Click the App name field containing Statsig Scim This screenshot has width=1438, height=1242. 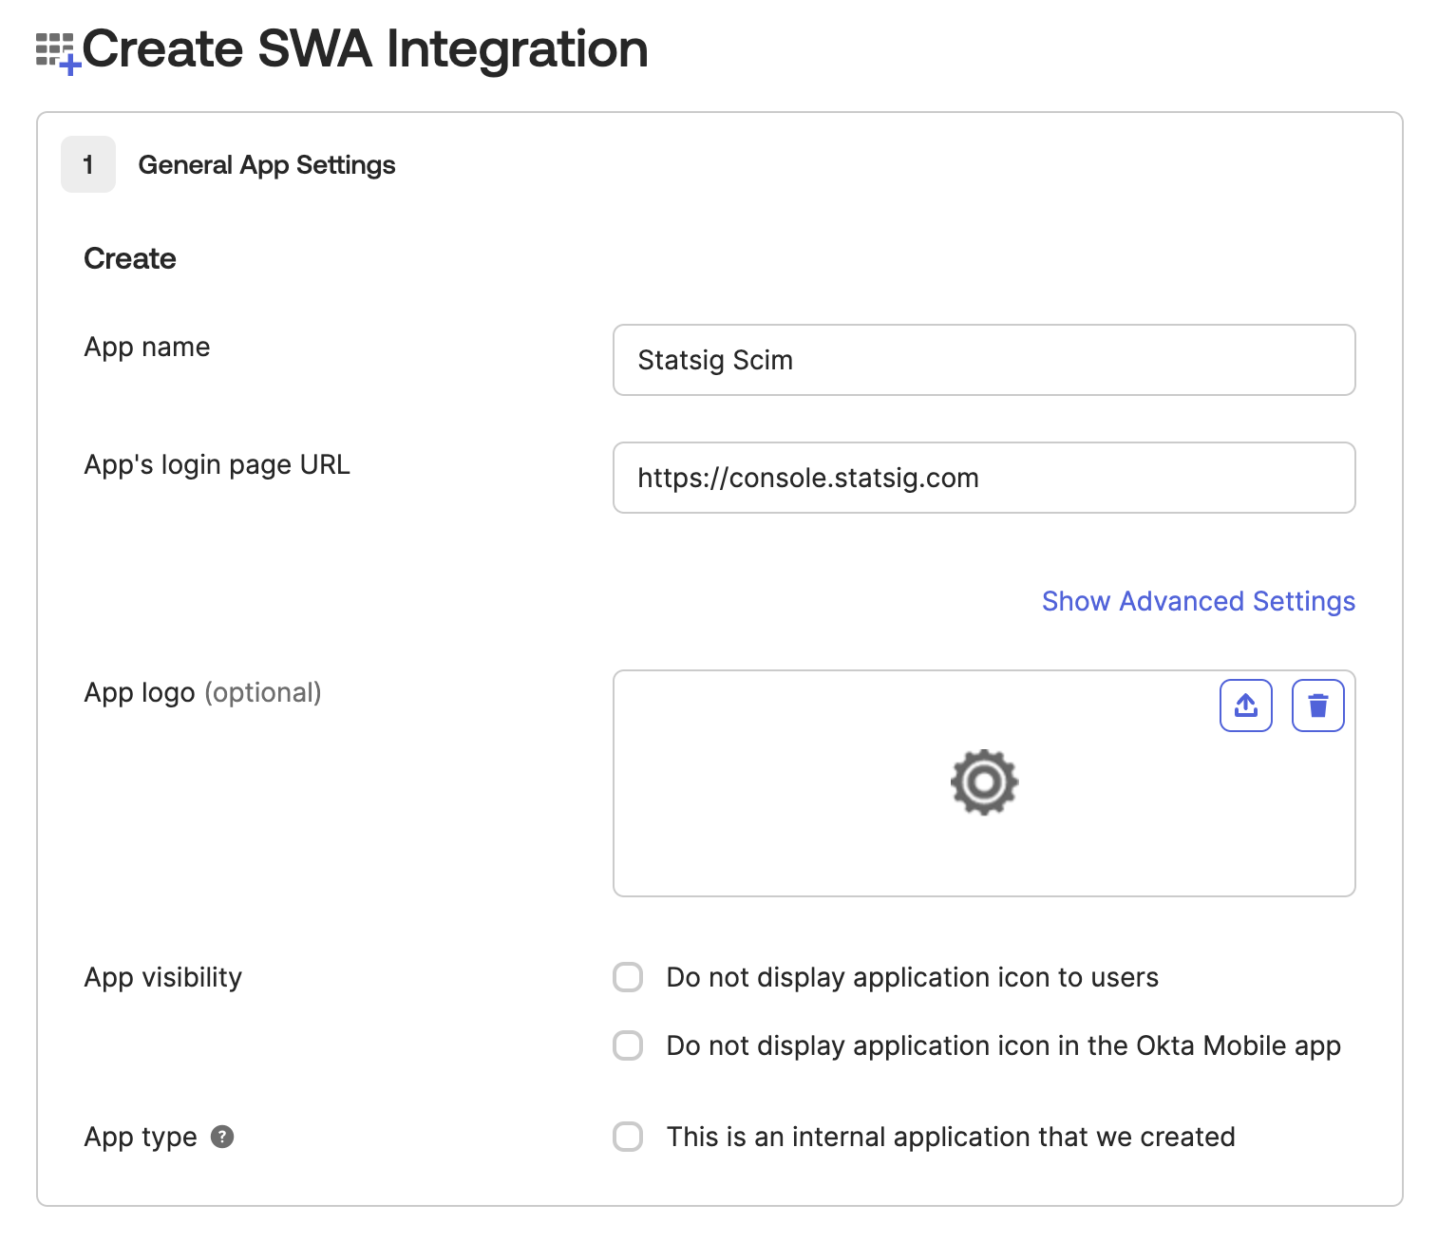984,360
